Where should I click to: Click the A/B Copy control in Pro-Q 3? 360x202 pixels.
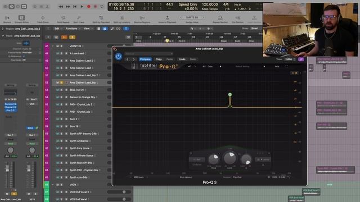click(x=208, y=66)
